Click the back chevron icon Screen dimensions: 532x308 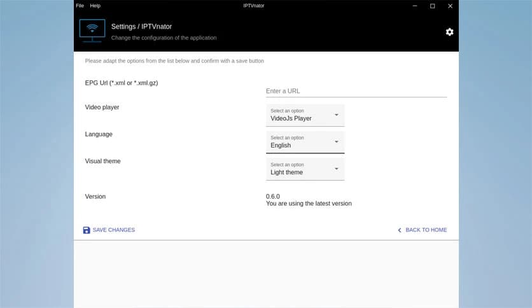[400, 230]
